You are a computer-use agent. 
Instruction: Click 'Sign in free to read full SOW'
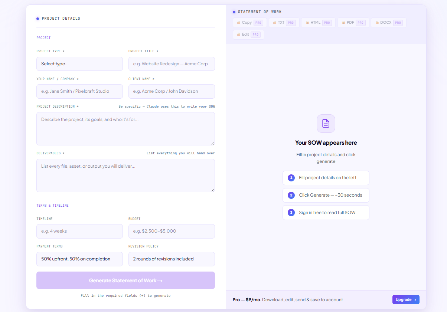[x=326, y=213]
